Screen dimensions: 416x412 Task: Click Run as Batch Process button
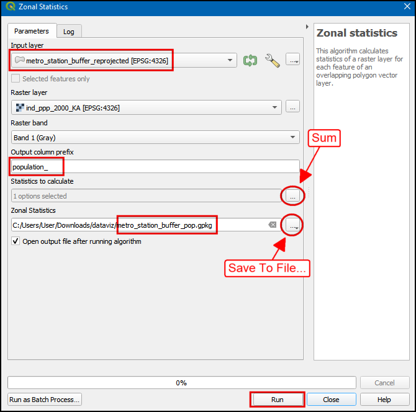click(x=45, y=399)
